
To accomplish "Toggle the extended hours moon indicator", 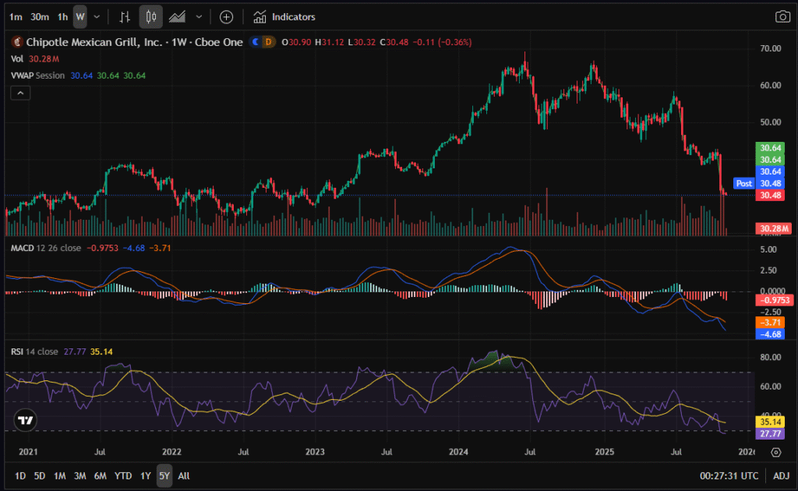I will pos(256,42).
